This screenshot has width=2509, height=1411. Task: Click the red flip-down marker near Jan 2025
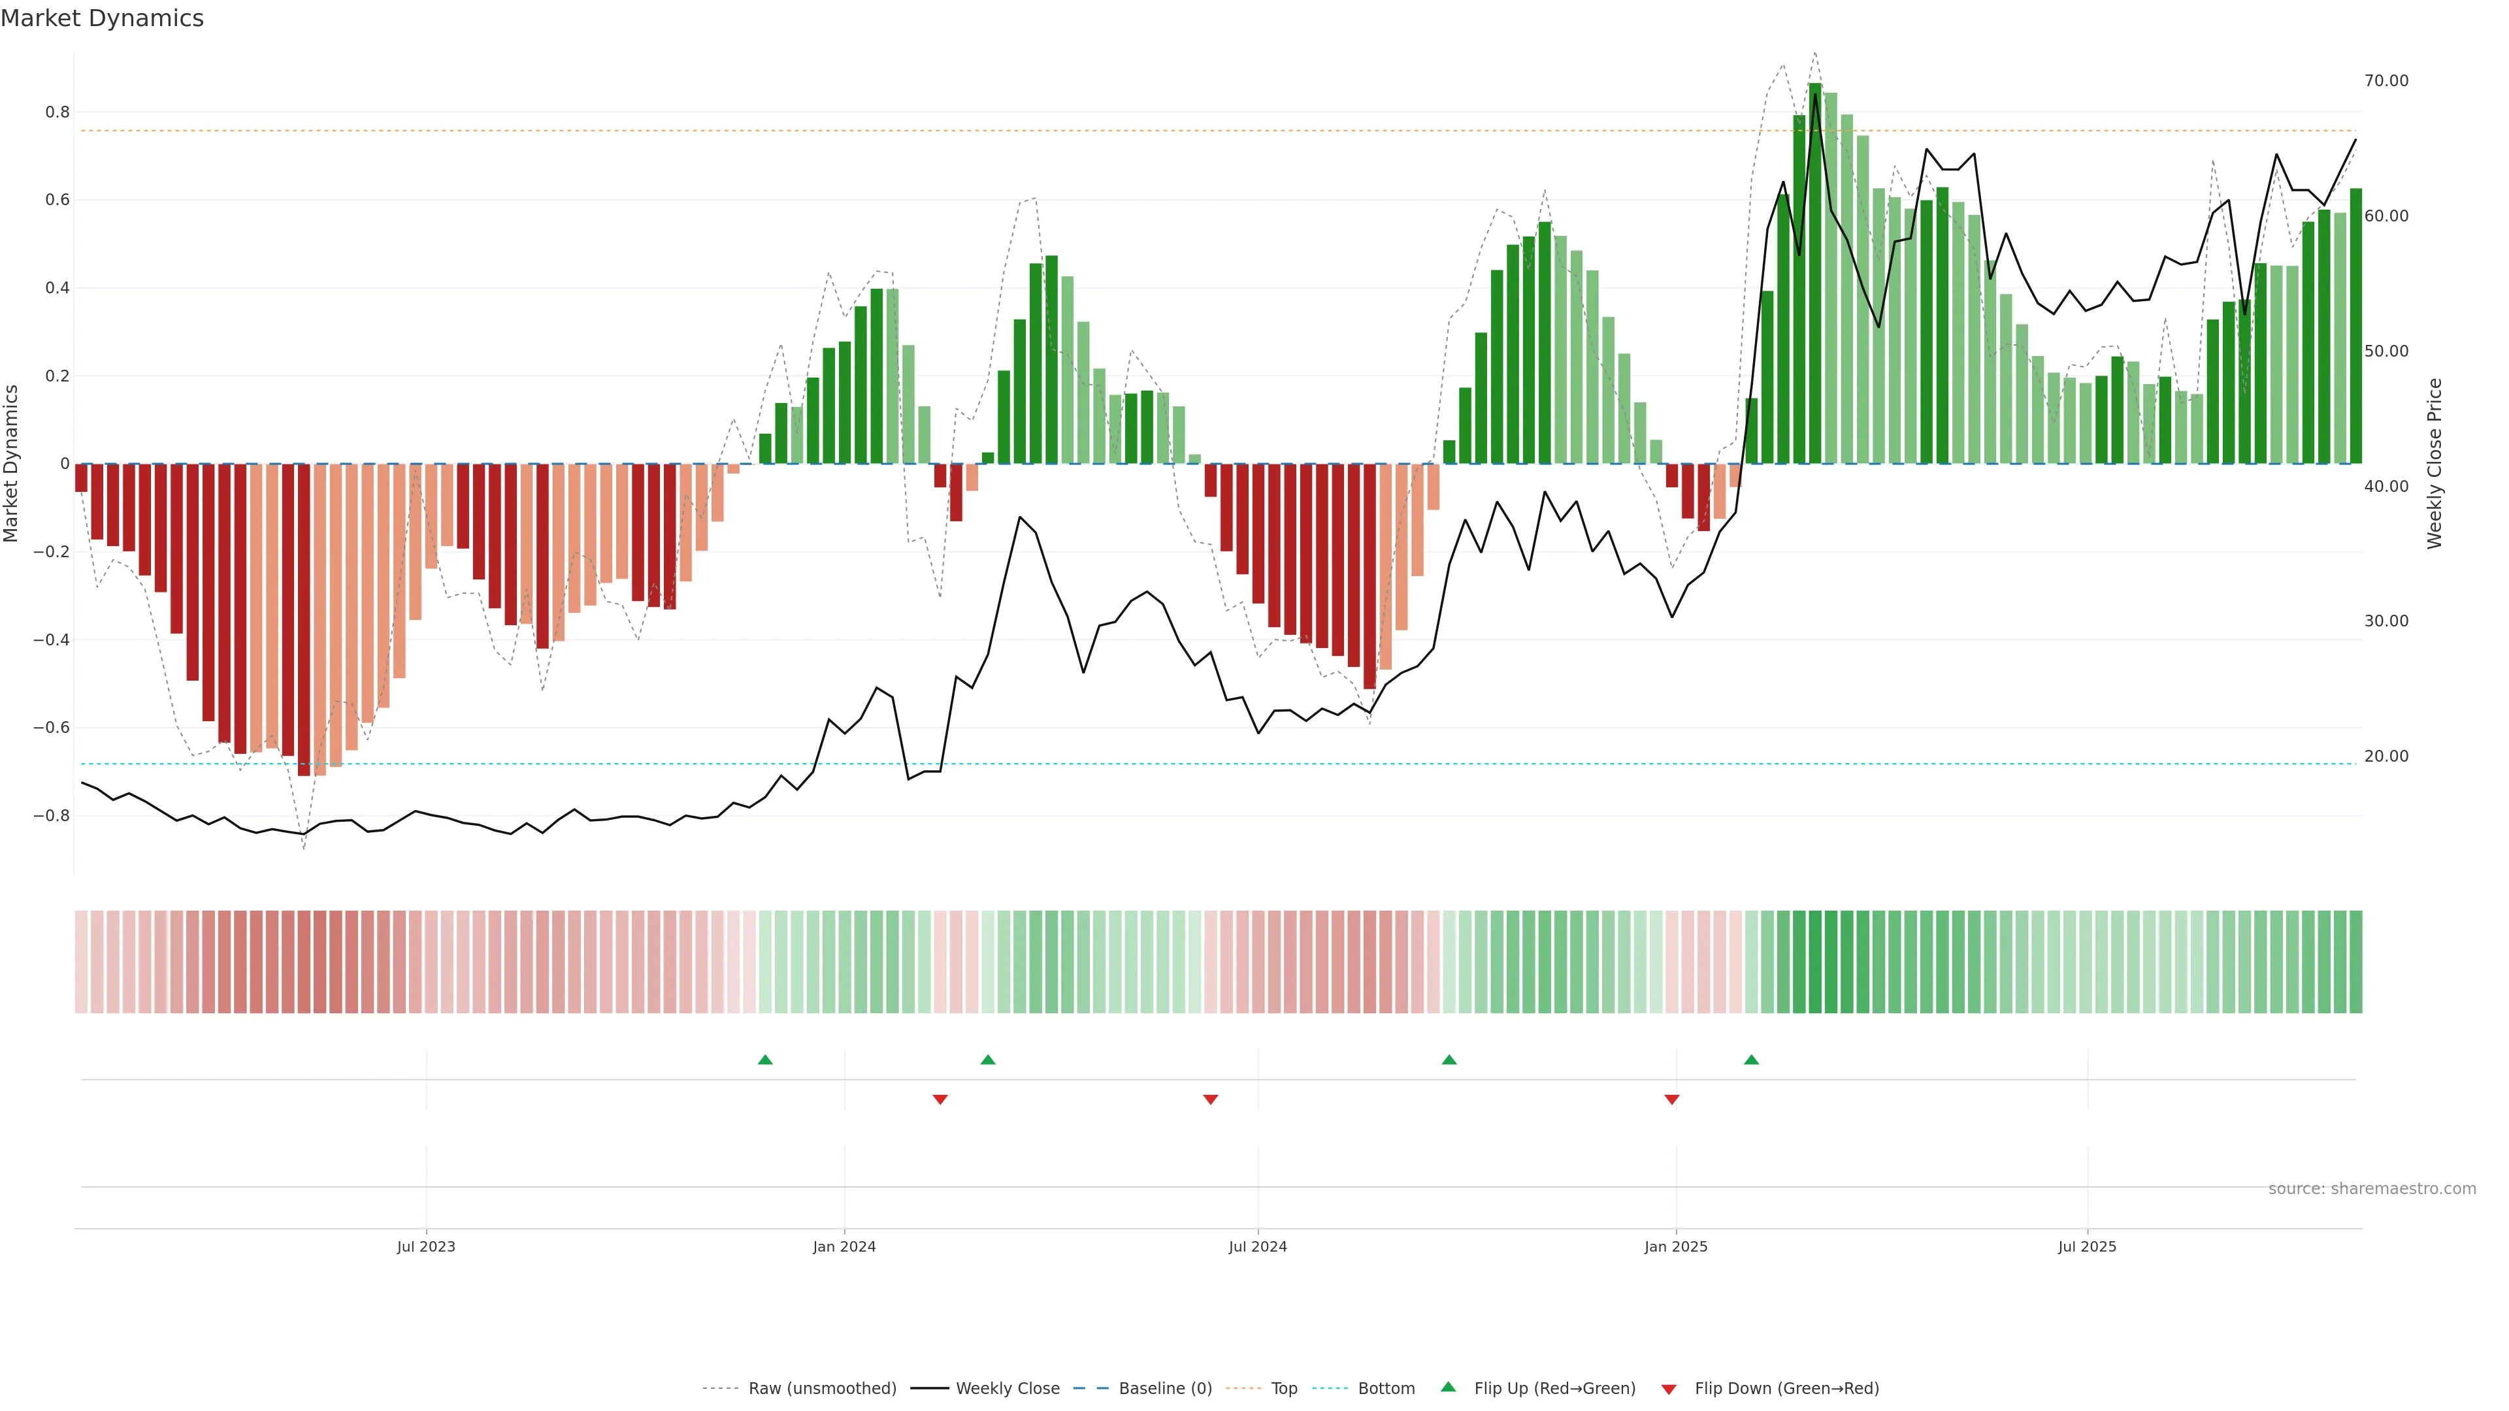[x=1673, y=1099]
